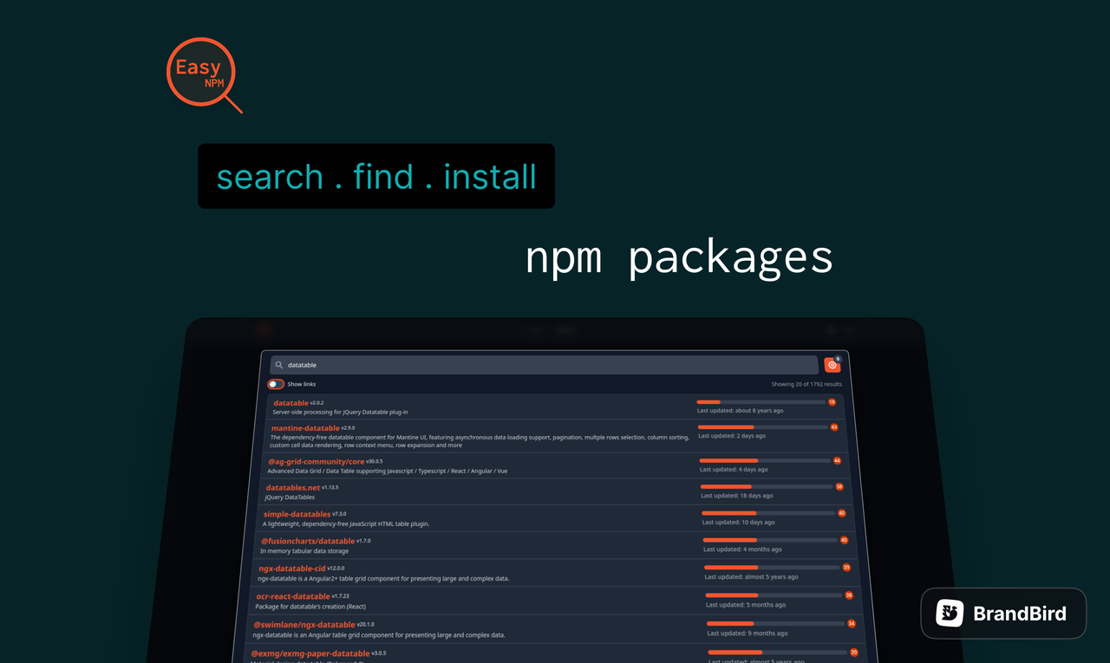Click score badge 34 on @swimlane/ngx-datatable row
The width and height of the screenshot is (1110, 663).
[852, 624]
